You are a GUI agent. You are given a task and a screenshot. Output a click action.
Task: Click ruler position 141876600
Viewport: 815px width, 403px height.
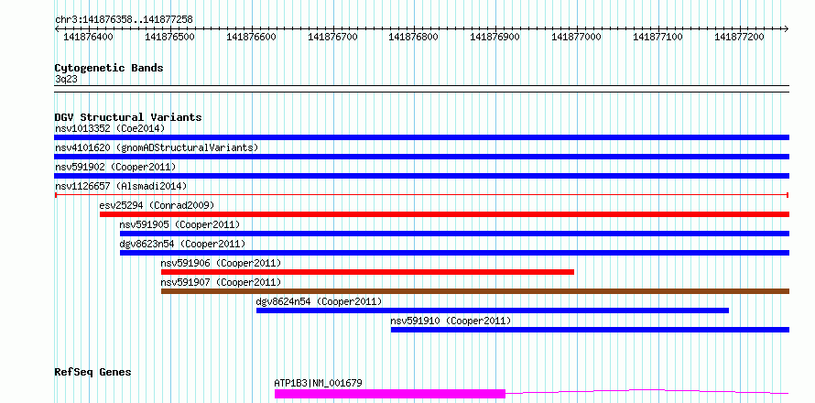pos(252,37)
